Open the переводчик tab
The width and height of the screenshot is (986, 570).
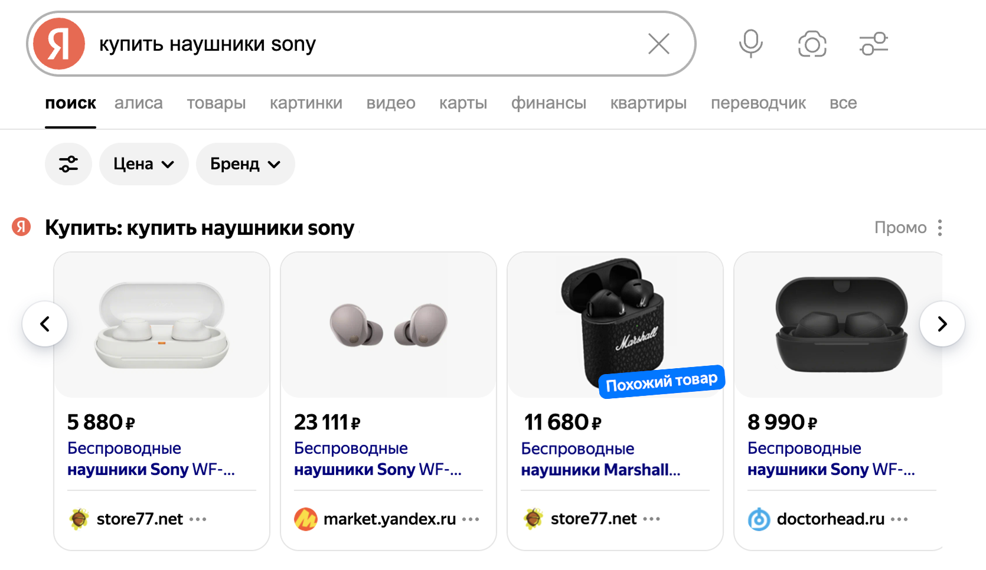pos(758,103)
